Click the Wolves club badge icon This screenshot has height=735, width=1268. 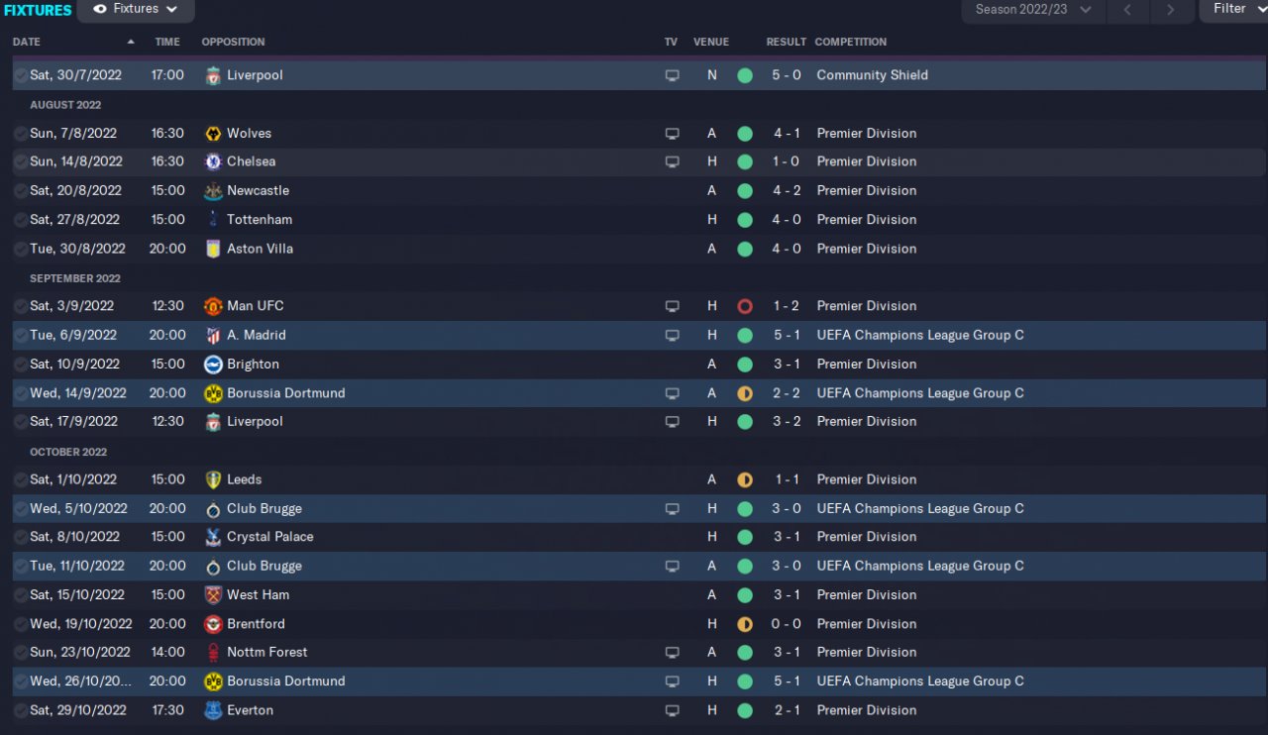(x=213, y=134)
